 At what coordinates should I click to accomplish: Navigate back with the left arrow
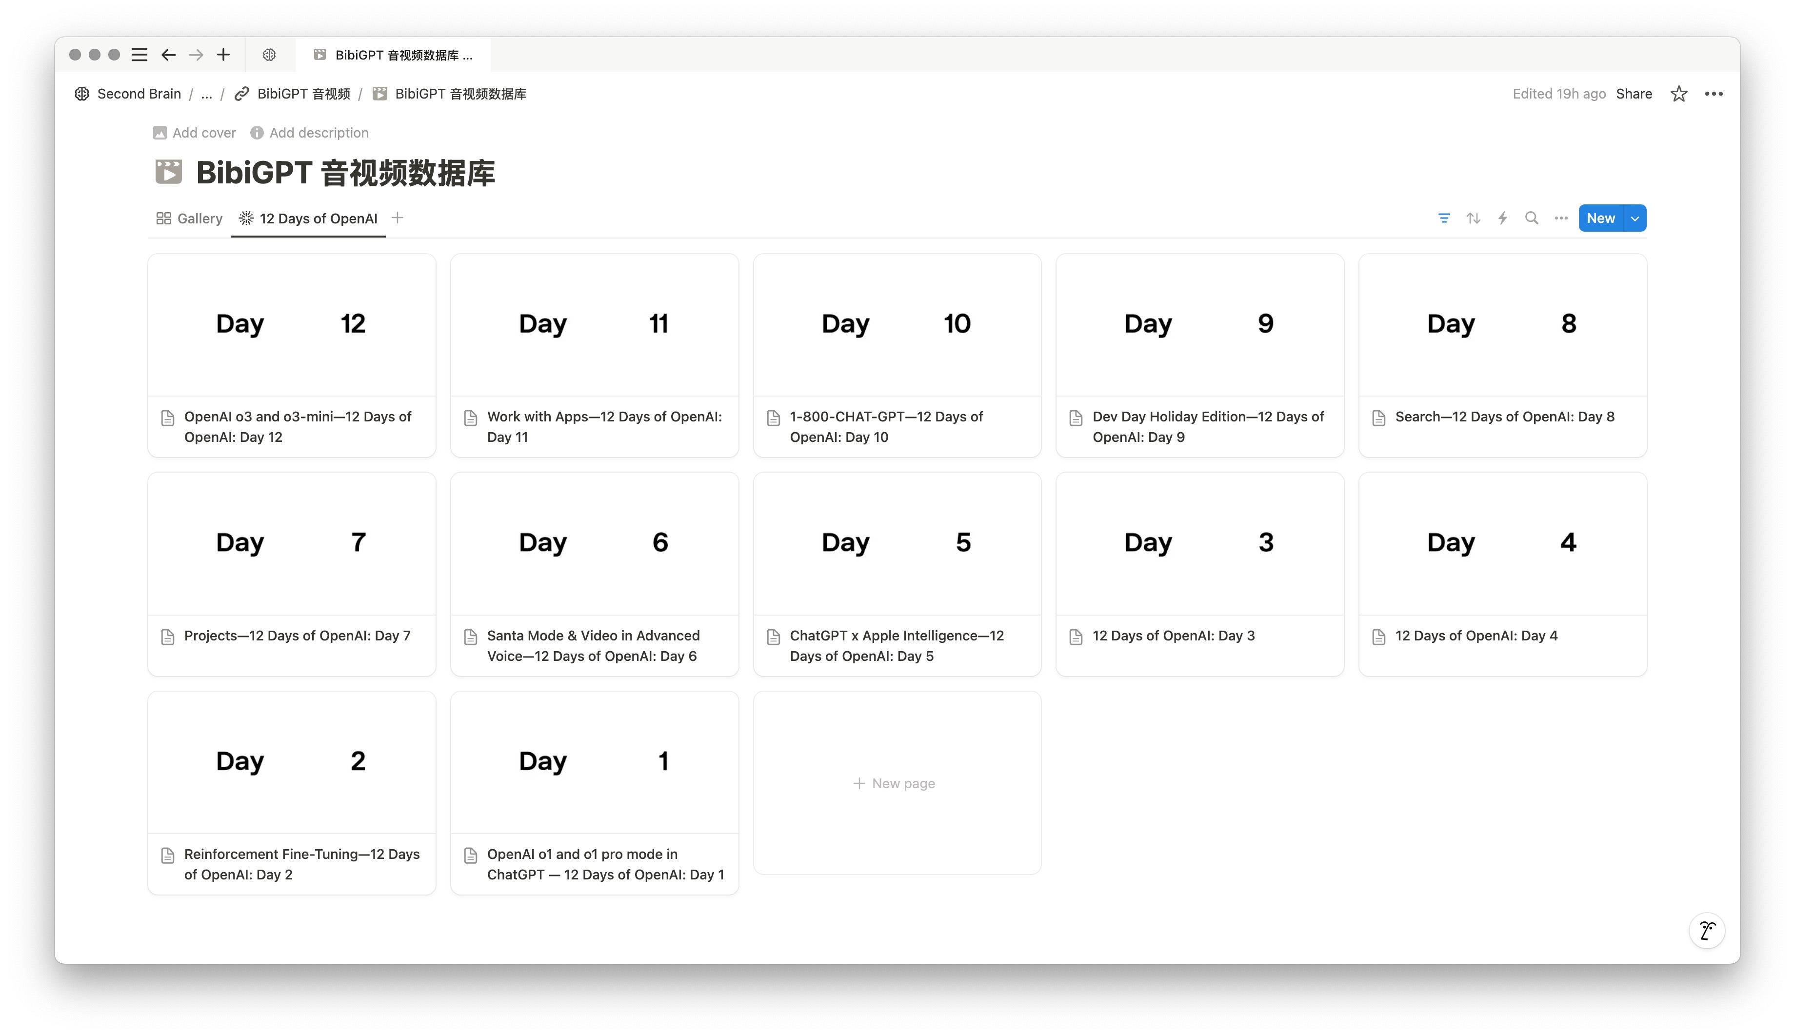click(168, 55)
